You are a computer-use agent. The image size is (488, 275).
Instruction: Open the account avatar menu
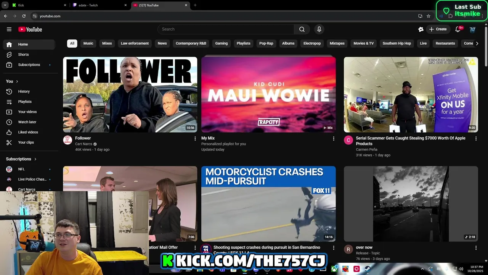coord(472,29)
